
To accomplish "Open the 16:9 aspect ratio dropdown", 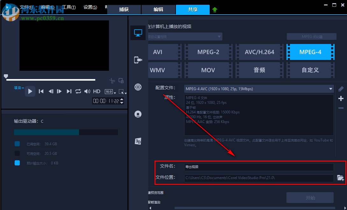I will [110, 91].
